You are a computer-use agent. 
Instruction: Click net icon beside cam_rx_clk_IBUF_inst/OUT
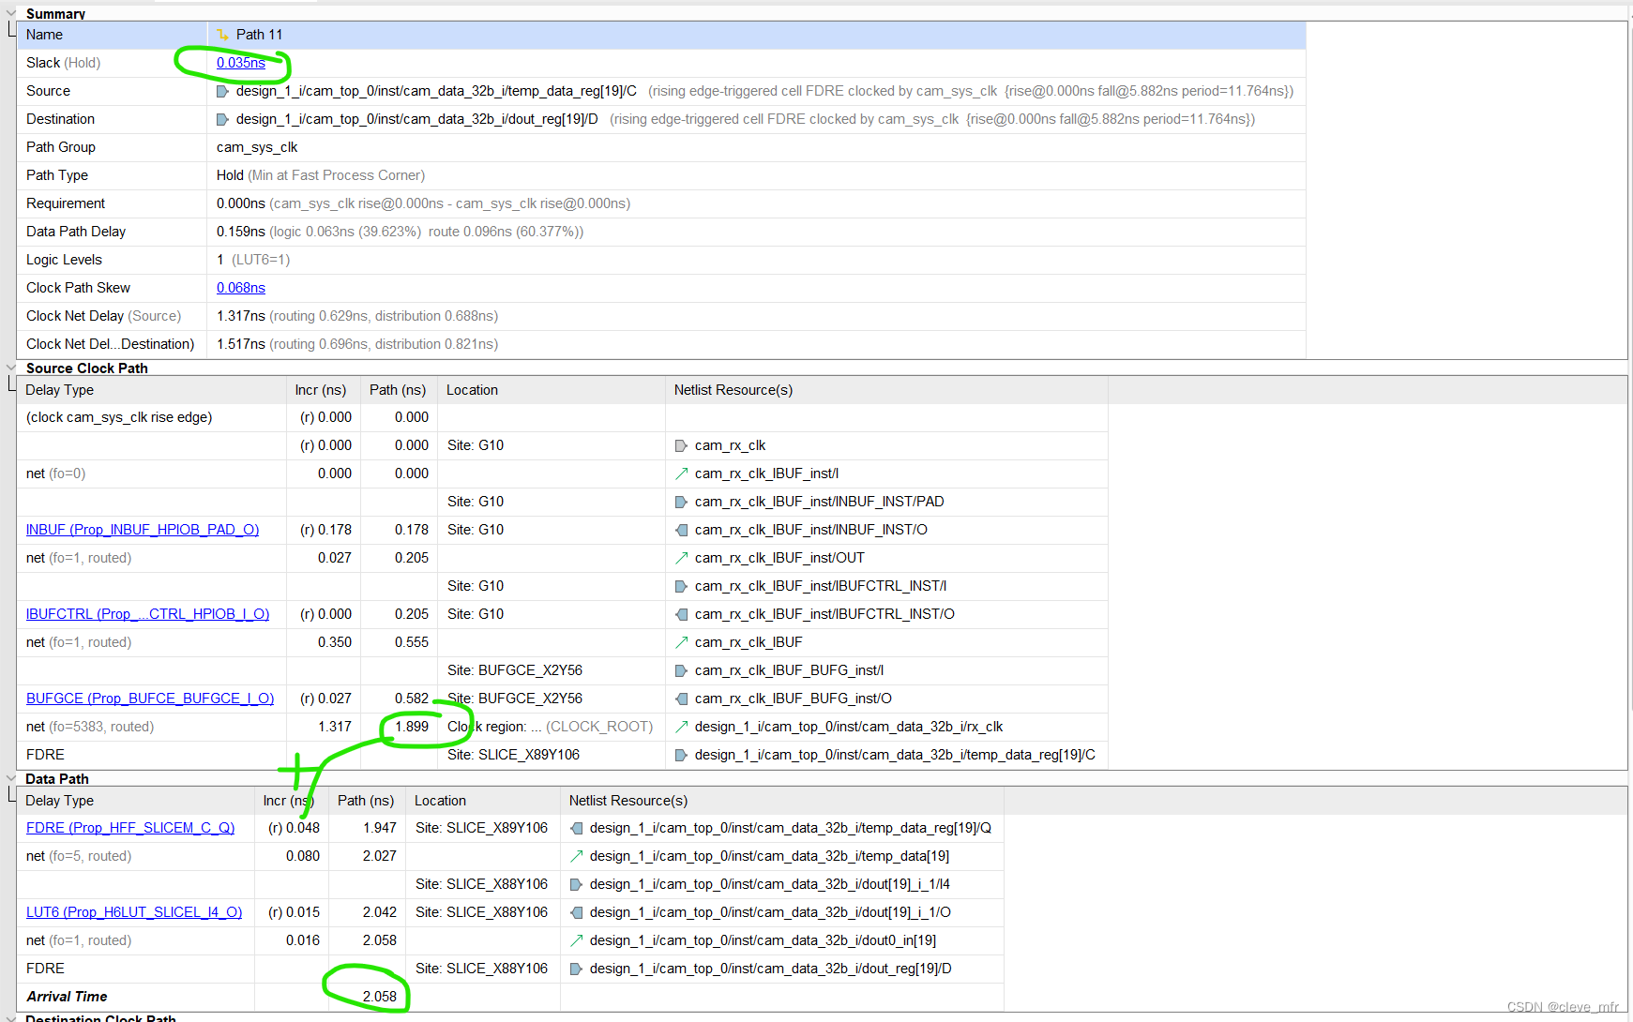(x=682, y=558)
